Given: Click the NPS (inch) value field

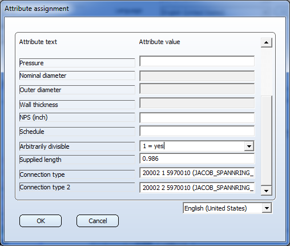Looking at the screenshot, I should (x=197, y=118).
